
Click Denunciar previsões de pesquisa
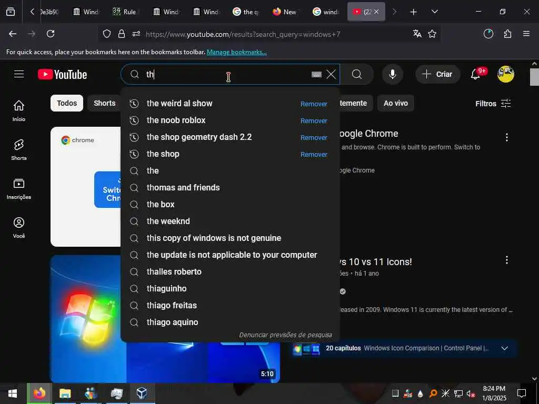click(285, 335)
